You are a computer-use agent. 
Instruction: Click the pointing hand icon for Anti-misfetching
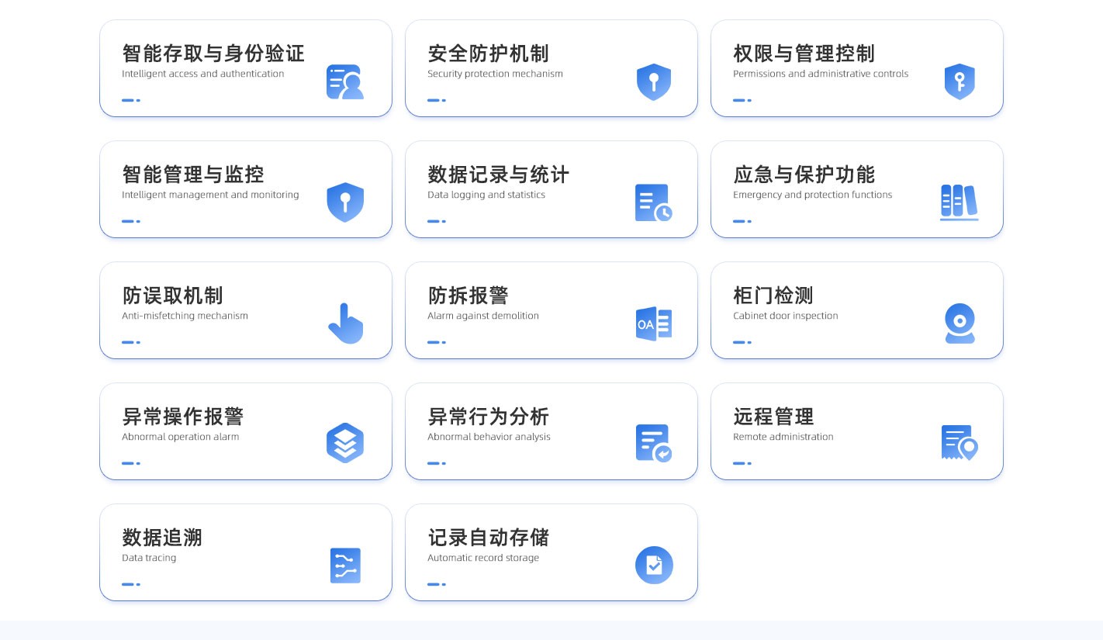coord(345,323)
